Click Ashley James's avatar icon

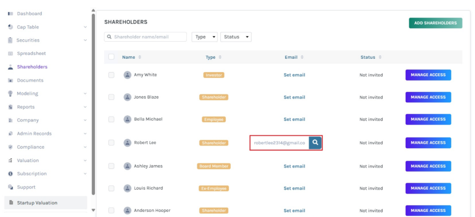click(x=128, y=166)
